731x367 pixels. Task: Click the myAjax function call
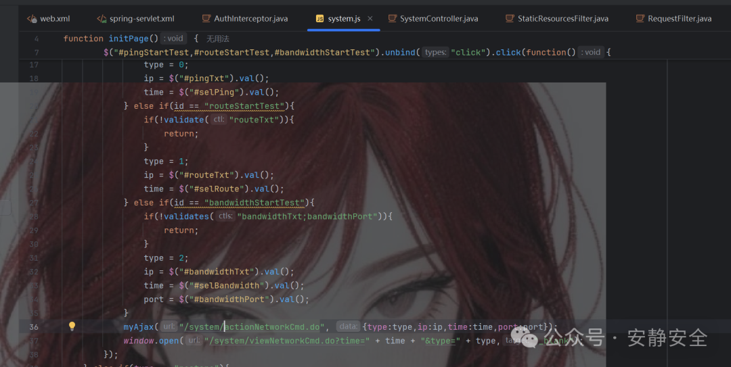[139, 327]
